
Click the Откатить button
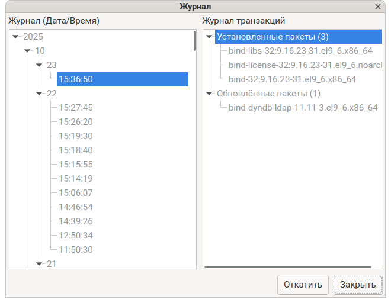(303, 285)
